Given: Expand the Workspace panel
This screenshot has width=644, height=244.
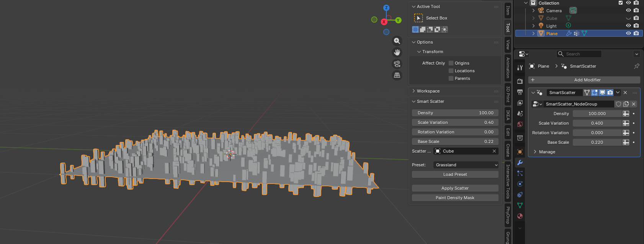Looking at the screenshot, I should click(x=414, y=91).
